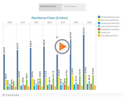Viewport: 124px width, 97px height.
Task: Select the Sub-Saharan Africa legend label
Action: [109, 36]
